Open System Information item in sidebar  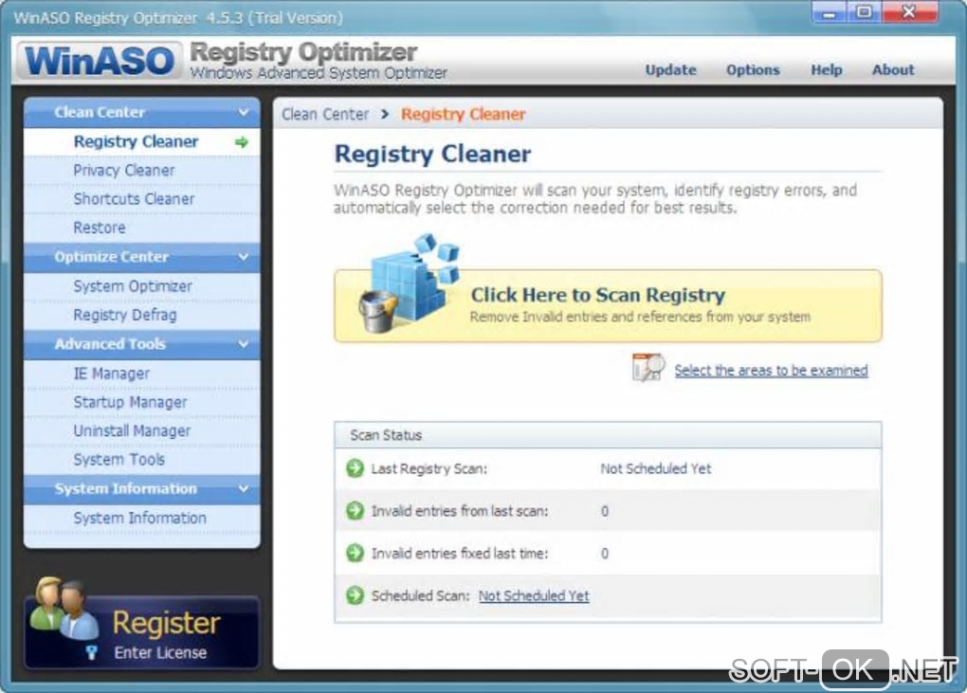(142, 518)
